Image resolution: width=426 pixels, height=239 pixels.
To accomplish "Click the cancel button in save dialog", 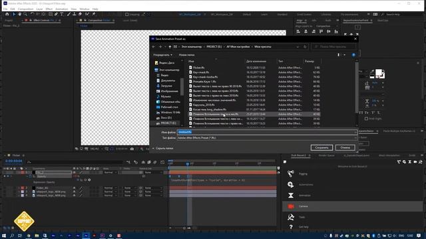I will point(345,147).
